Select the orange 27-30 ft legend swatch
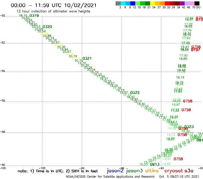This screenshot has width=203, height=179. (x=162, y=3)
